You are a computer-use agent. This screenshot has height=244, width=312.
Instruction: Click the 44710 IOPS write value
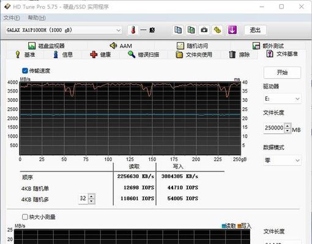pos(183,187)
